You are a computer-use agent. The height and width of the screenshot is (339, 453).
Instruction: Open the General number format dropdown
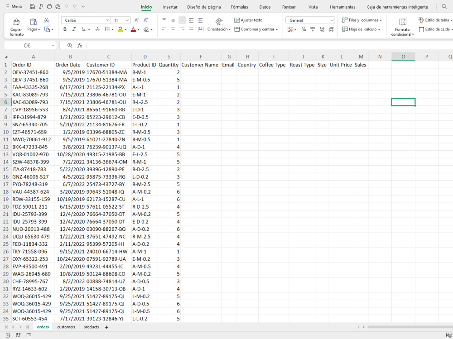click(332, 20)
